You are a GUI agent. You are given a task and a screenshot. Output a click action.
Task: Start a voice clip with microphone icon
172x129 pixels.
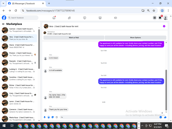45,117
